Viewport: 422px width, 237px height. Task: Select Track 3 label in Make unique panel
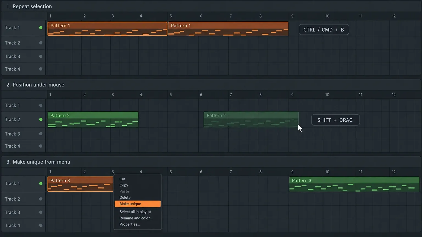point(12,212)
